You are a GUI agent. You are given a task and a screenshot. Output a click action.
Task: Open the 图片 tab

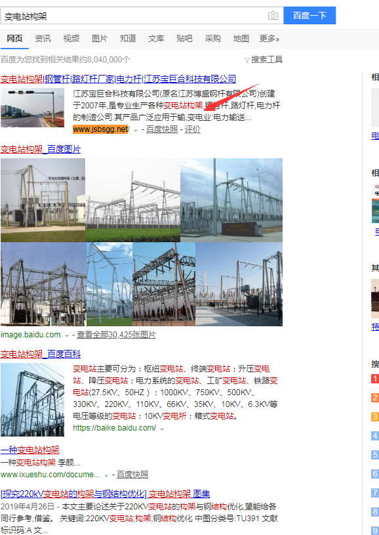point(100,39)
